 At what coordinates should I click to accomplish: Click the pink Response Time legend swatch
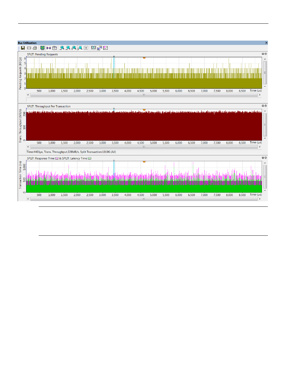(x=57, y=158)
